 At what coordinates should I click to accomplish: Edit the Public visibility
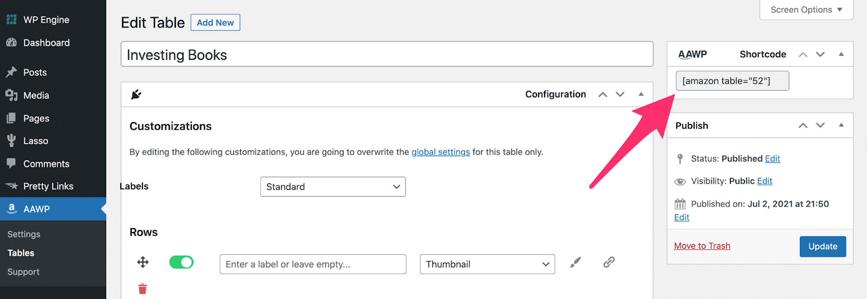click(765, 181)
